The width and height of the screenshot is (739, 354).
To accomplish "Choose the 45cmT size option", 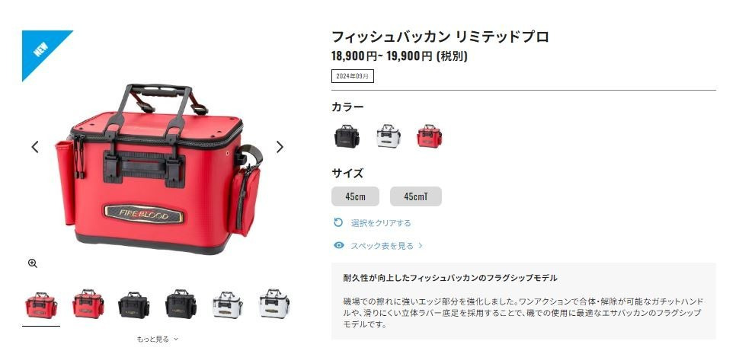I will [416, 196].
